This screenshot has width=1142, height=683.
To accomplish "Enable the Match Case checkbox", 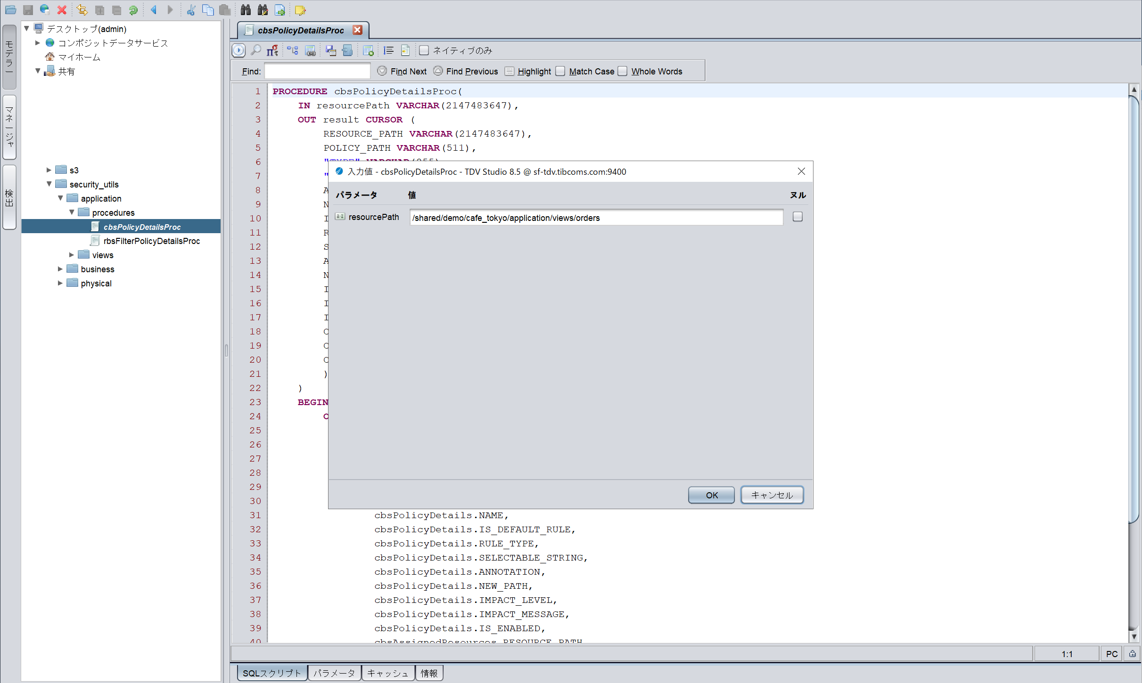I will pyautogui.click(x=560, y=71).
